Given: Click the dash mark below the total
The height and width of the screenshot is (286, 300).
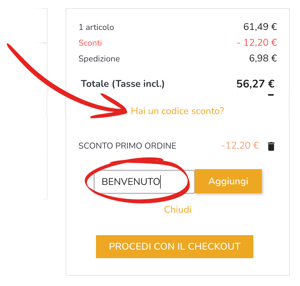Looking at the screenshot, I should tap(271, 95).
